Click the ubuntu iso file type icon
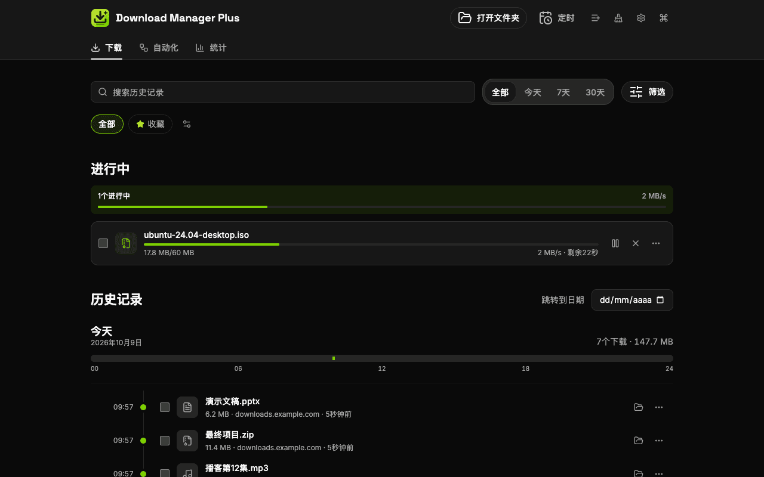Image resolution: width=764 pixels, height=477 pixels. 126,243
